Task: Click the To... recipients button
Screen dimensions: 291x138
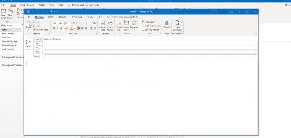Action: pyautogui.click(x=38, y=43)
